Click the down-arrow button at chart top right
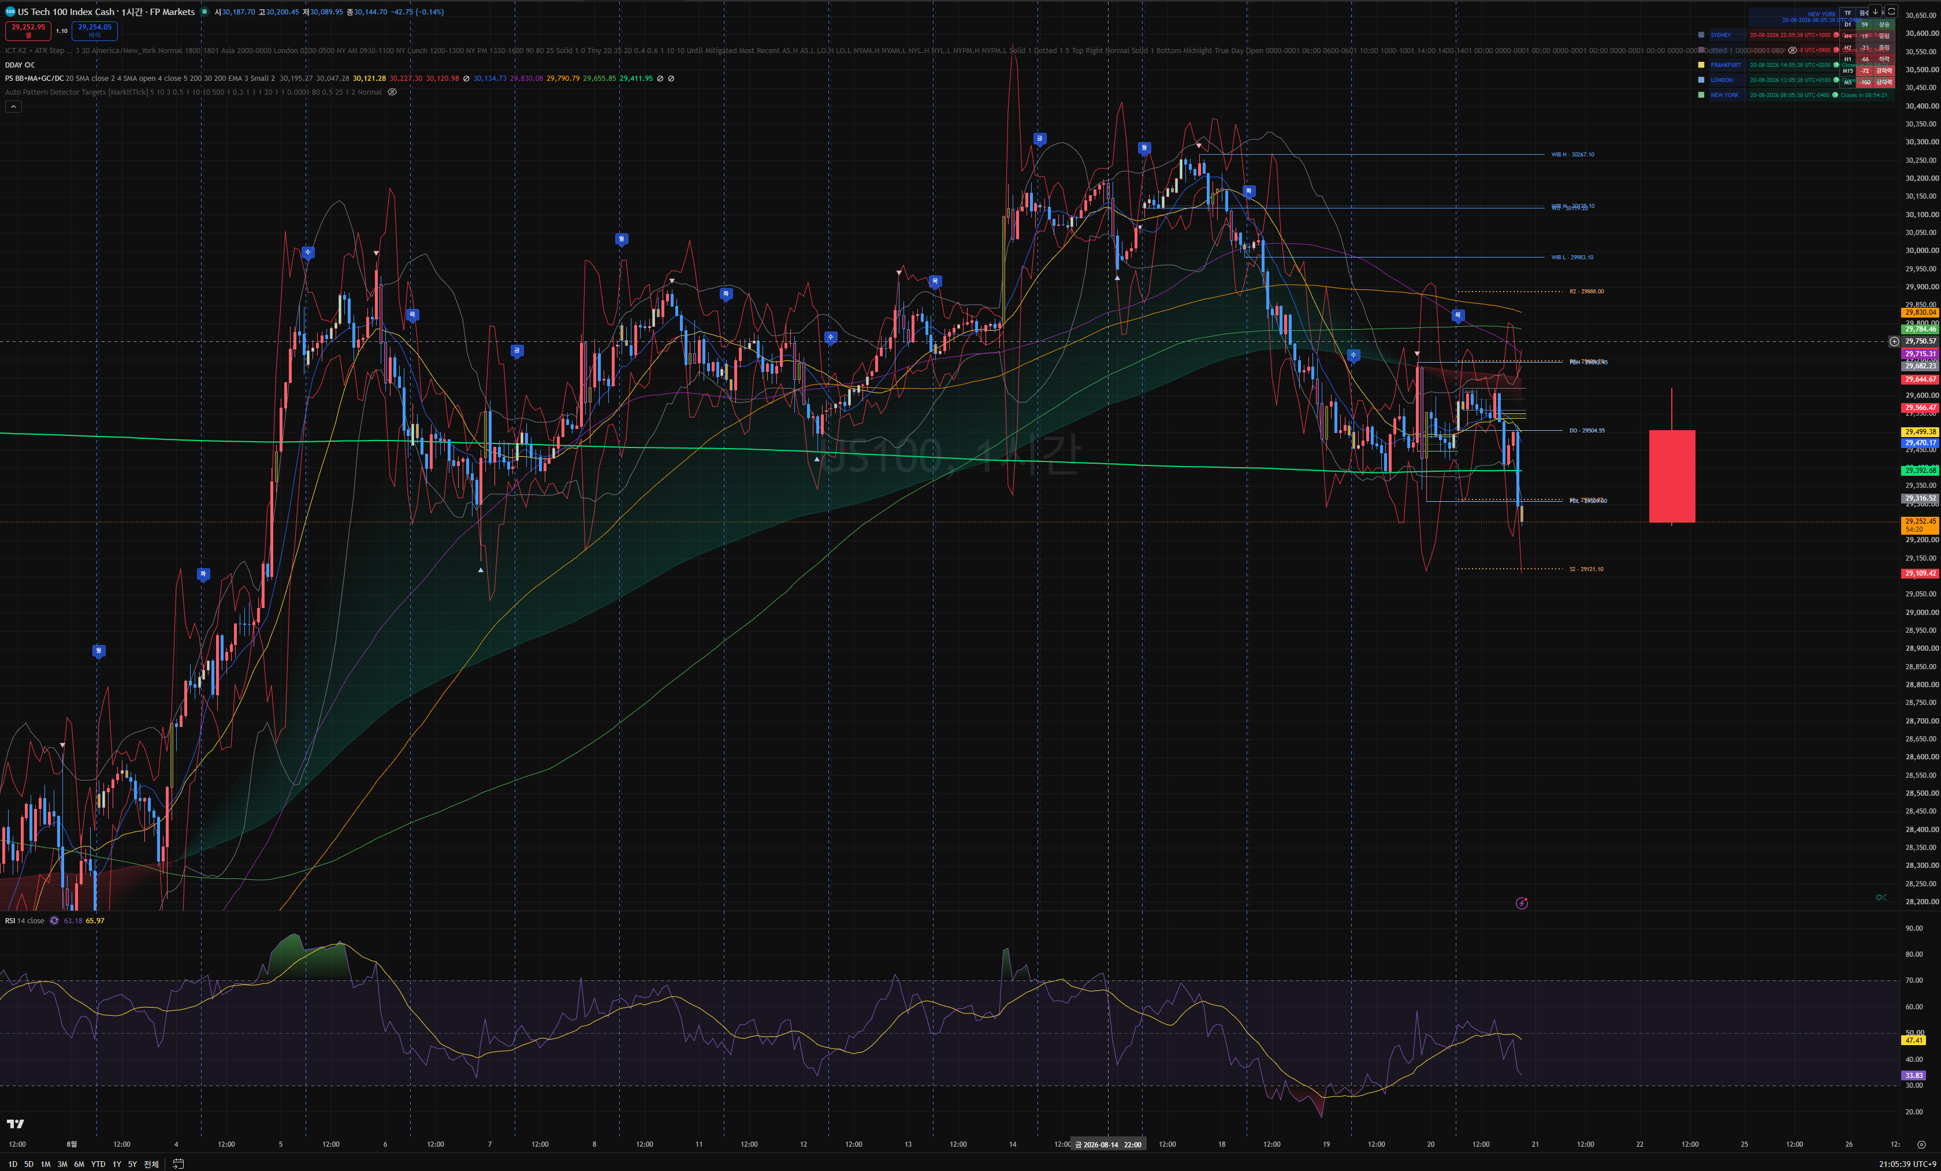 (1876, 11)
